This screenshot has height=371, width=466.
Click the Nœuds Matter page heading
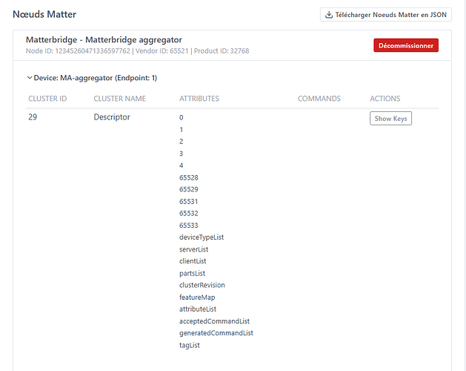44,14
